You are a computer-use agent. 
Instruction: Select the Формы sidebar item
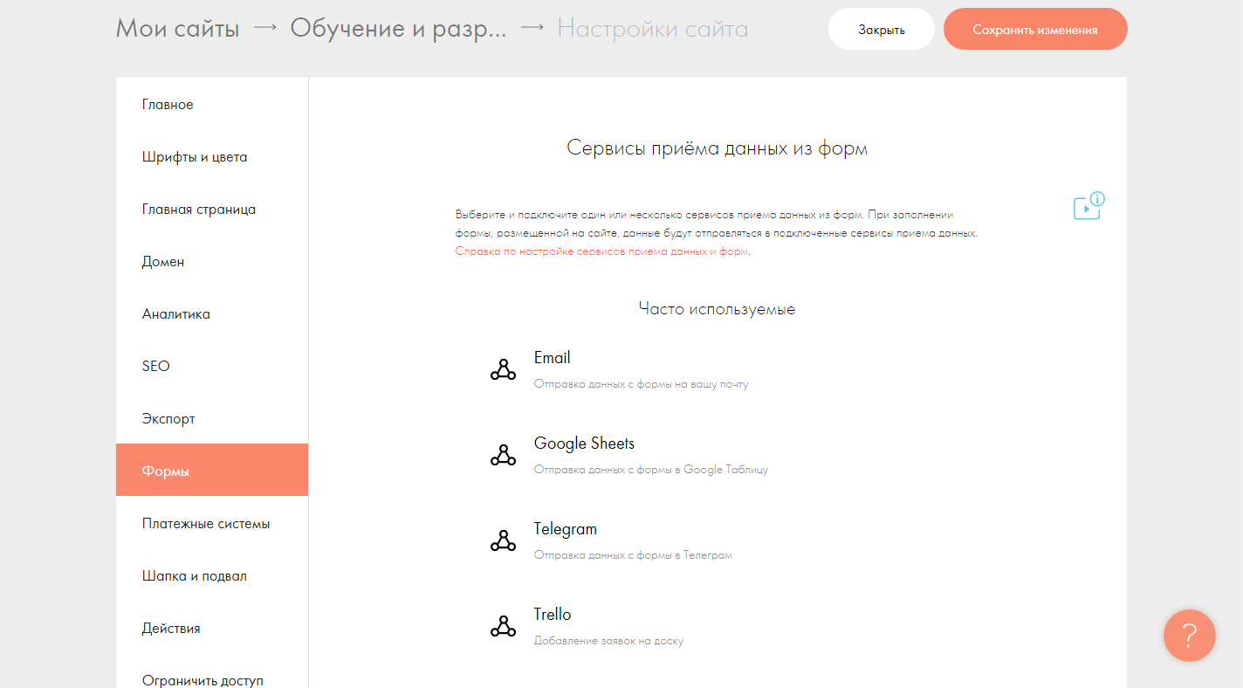pyautogui.click(x=212, y=470)
